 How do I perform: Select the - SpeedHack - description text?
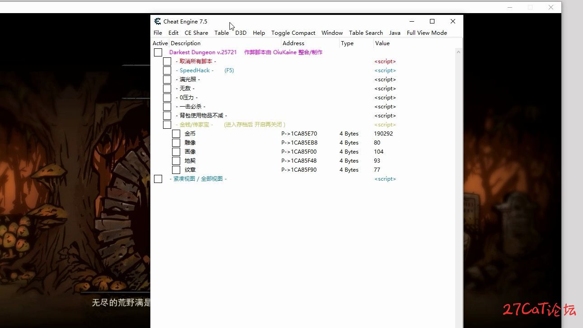(x=195, y=70)
